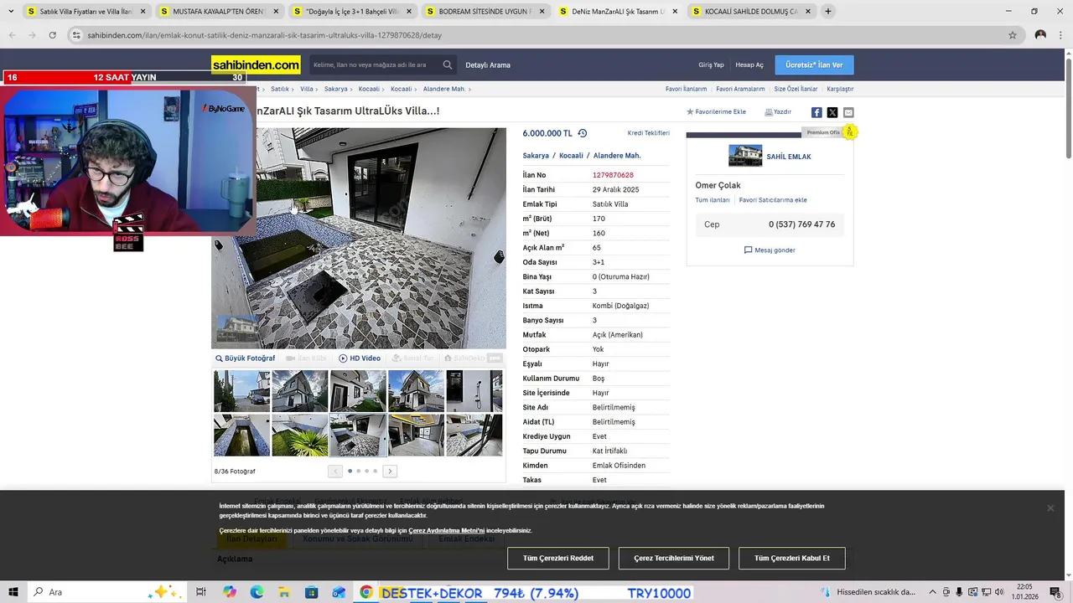
Task: Open Size Özel İlanlar menu link
Action: (796, 89)
